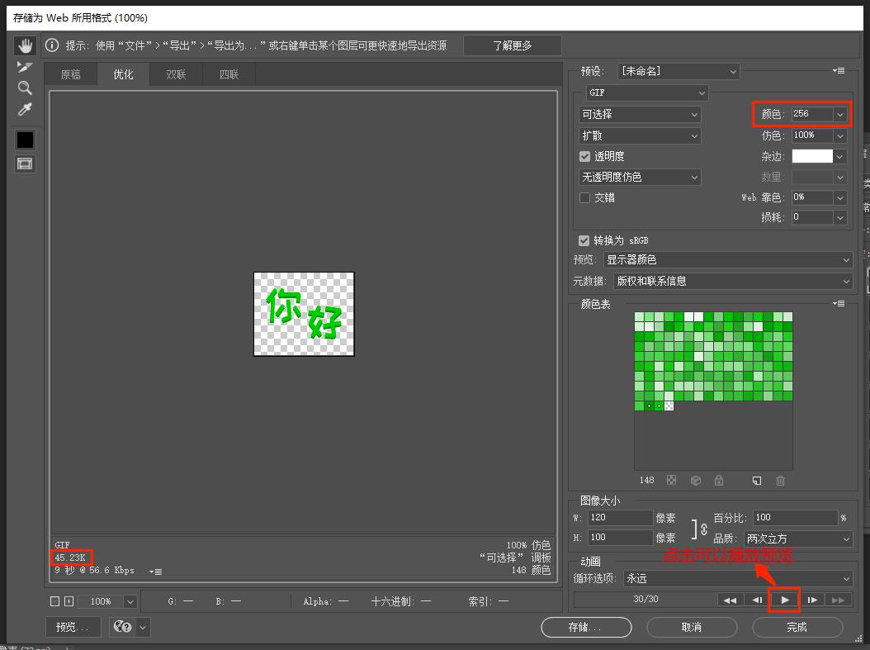Create a new color in the color table
The width and height of the screenshot is (870, 650).
coord(756,480)
